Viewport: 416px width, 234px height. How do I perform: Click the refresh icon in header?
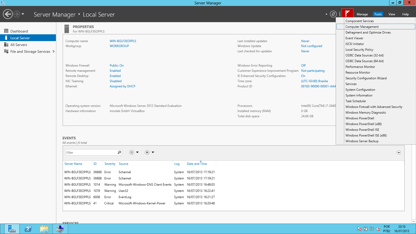[x=333, y=14]
